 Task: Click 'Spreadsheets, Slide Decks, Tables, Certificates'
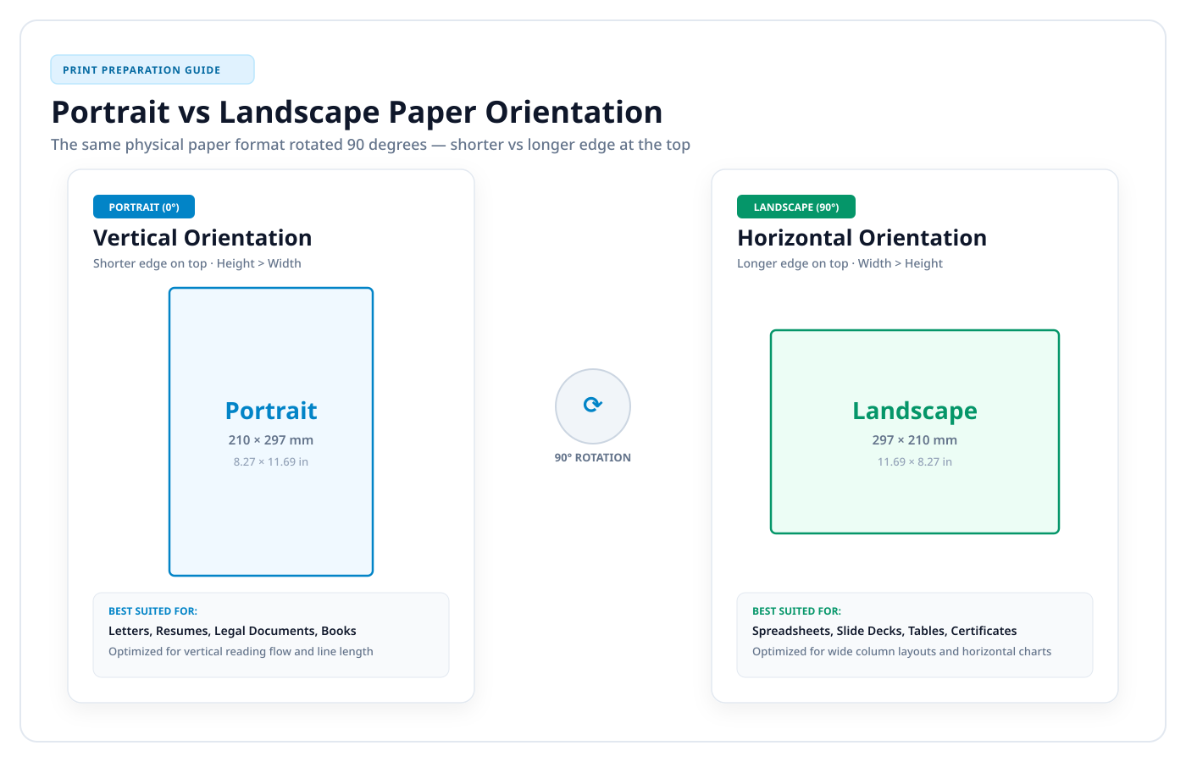pyautogui.click(x=884, y=631)
